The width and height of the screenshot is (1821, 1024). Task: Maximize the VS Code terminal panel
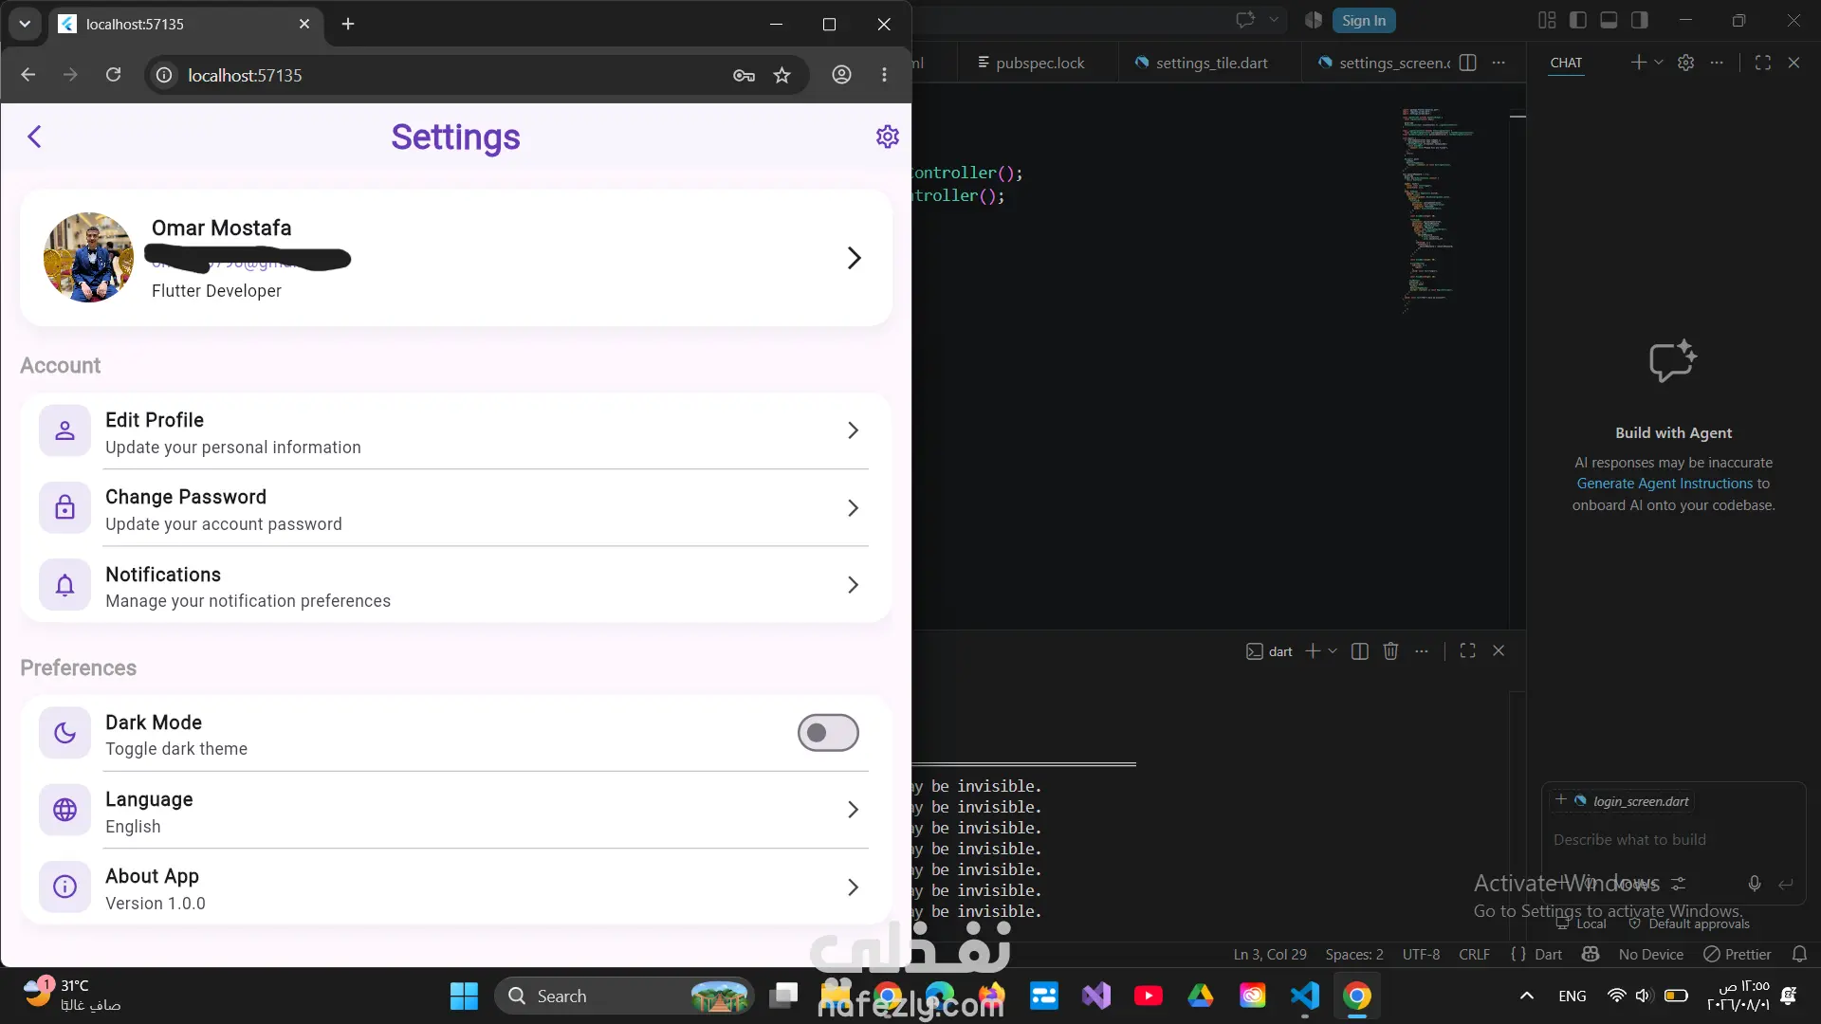click(1467, 651)
